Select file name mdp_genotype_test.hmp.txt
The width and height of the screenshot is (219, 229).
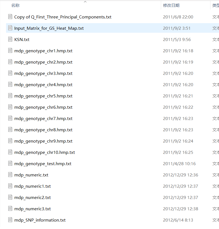43,163
